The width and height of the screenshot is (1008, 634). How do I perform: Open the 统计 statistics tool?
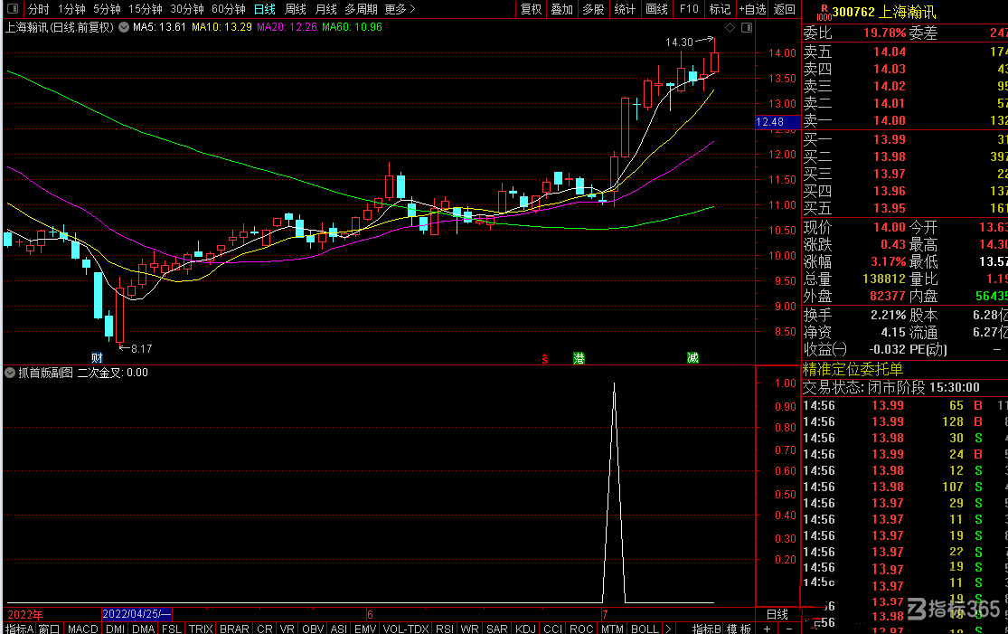(x=625, y=9)
